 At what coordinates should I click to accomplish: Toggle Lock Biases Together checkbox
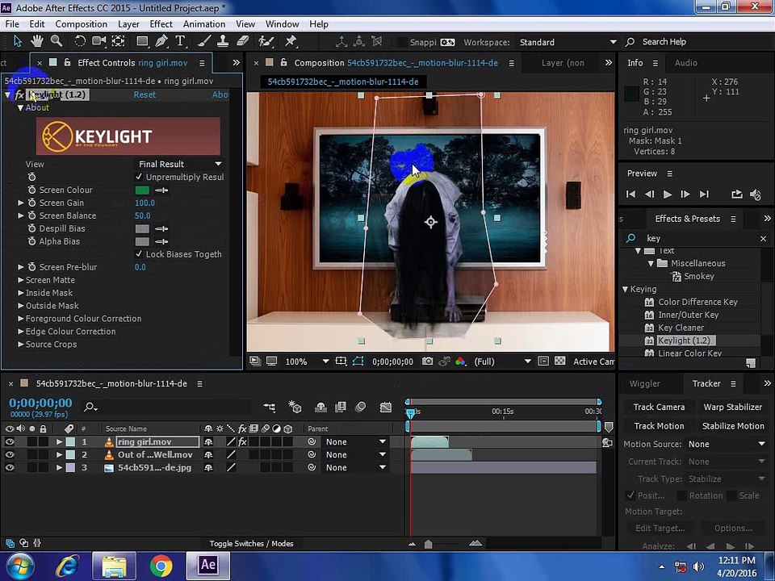click(139, 254)
